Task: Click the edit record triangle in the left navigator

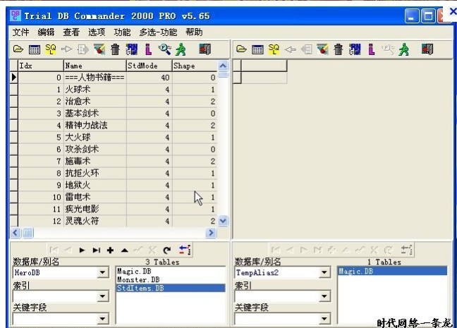Action: click(x=124, y=250)
